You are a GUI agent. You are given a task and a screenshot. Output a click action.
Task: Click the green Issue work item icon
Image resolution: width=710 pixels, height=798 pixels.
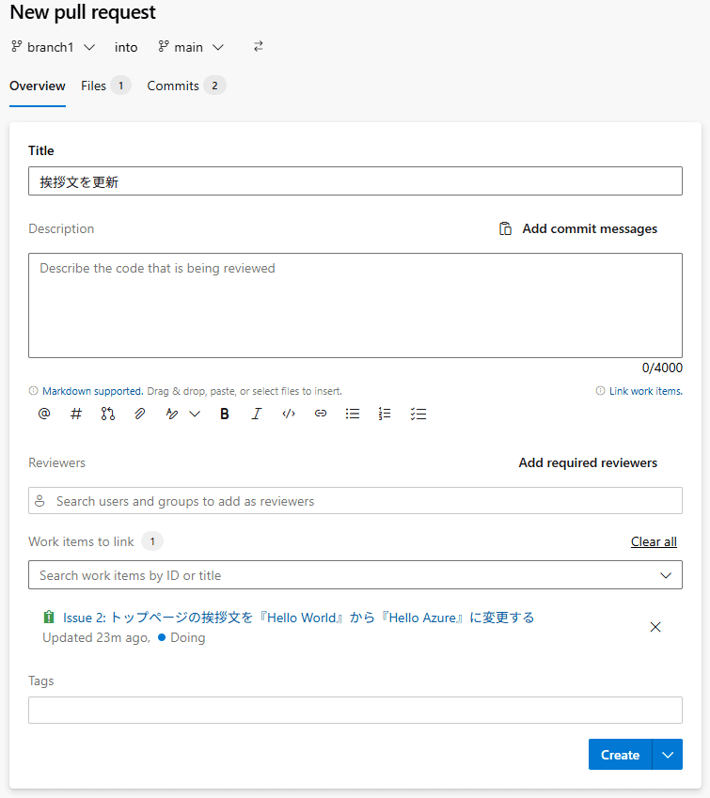(x=49, y=618)
